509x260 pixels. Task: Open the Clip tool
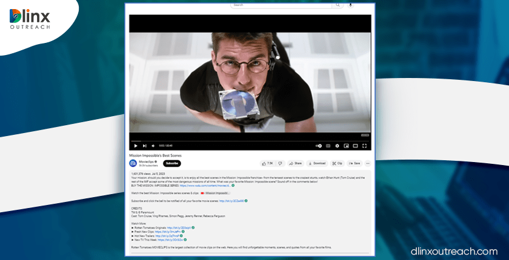pos(338,163)
